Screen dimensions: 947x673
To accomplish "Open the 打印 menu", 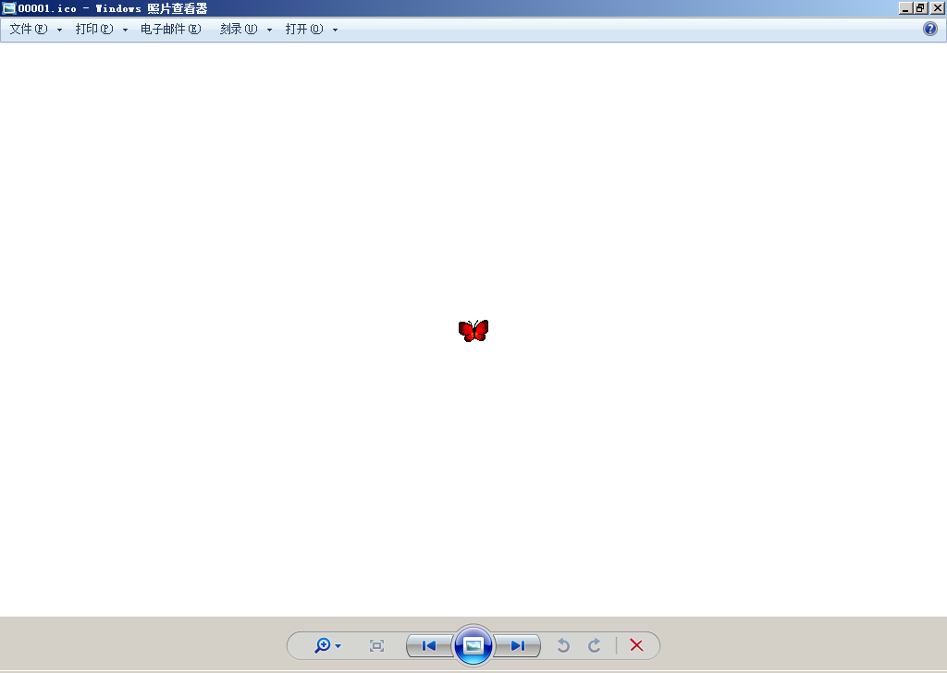I will click(x=94, y=30).
